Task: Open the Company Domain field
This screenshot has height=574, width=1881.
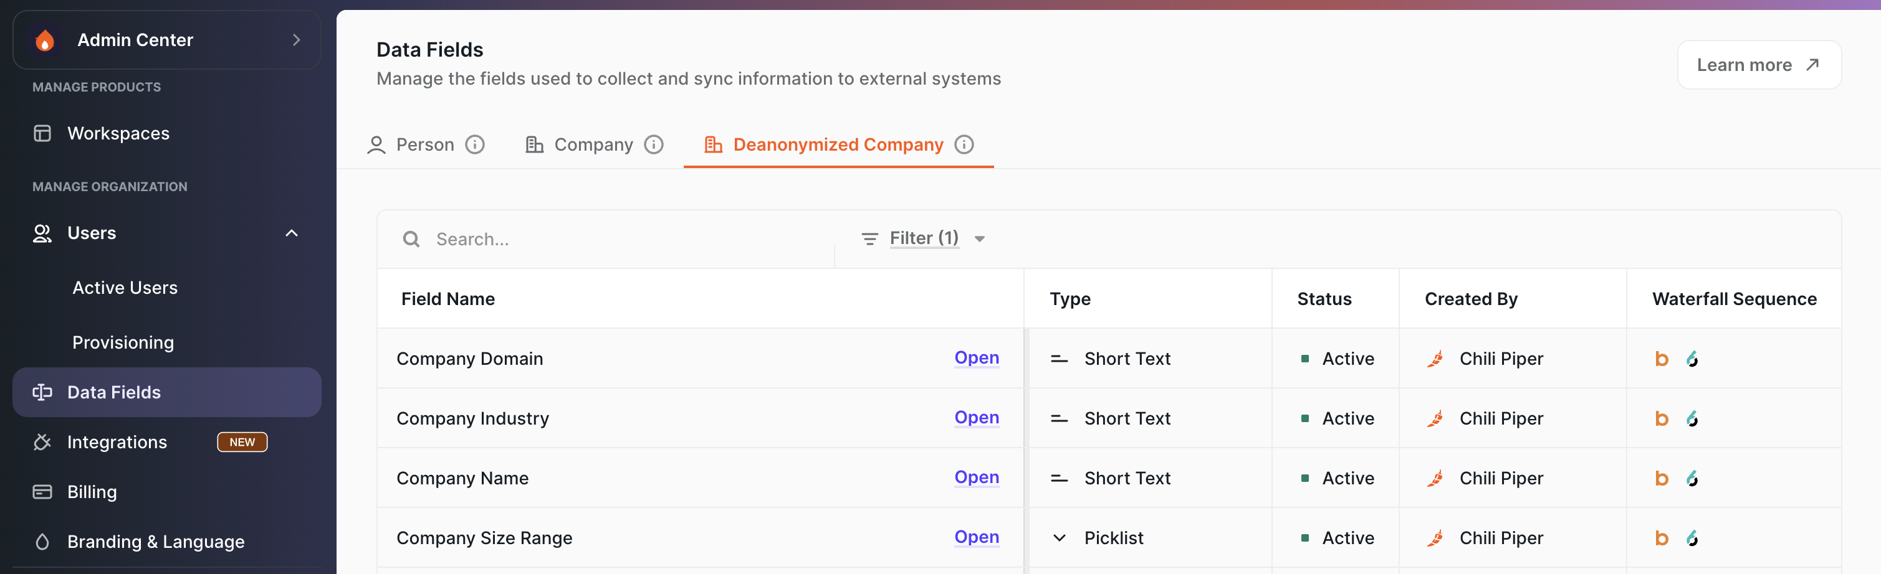Action: [x=976, y=358]
